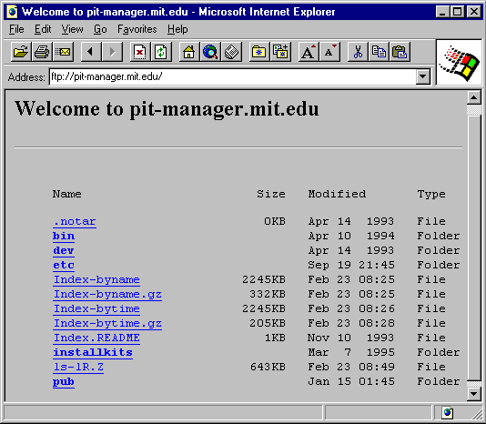486x424 pixels.
Task: Download the ls-lR.Z file link
Action: pos(78,368)
